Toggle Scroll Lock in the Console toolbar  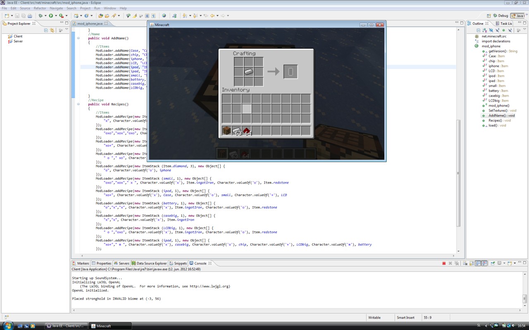pyautogui.click(x=472, y=263)
